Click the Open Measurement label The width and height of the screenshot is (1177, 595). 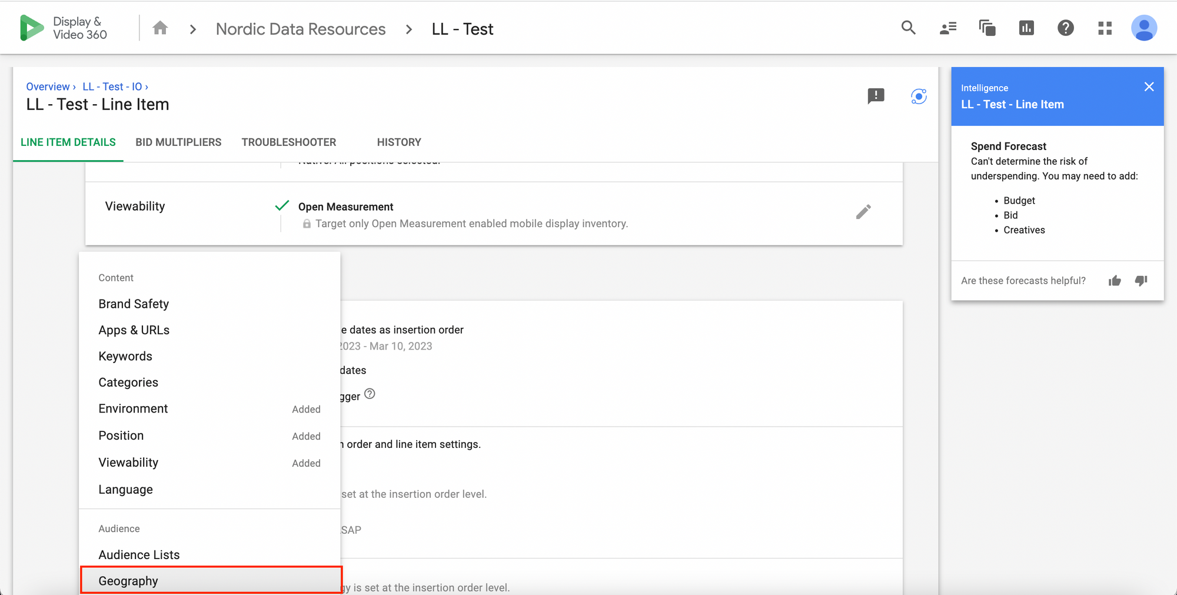coord(345,207)
